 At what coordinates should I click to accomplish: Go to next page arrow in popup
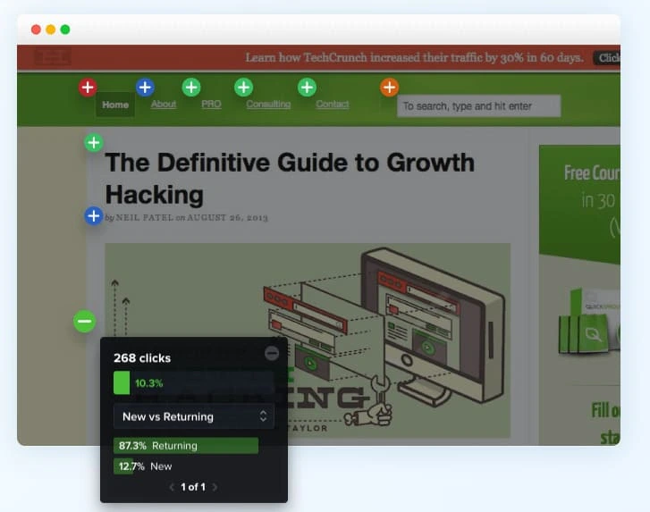pos(215,487)
